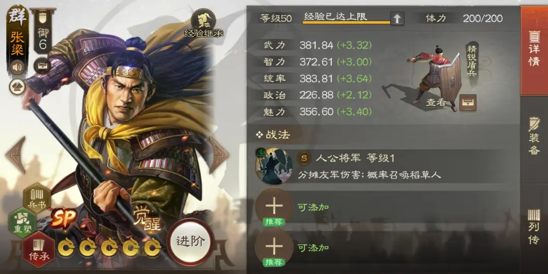The height and width of the screenshot is (274, 548).
Task: Select the green 重塑 reshape icon
Action: click(x=23, y=222)
